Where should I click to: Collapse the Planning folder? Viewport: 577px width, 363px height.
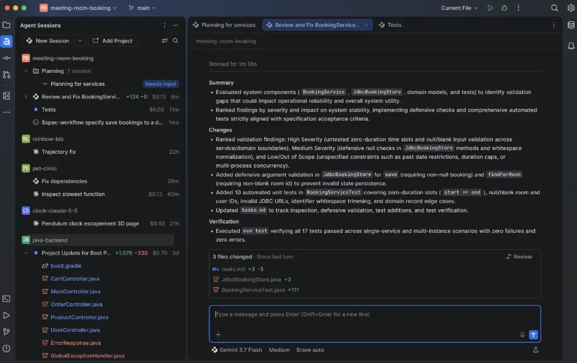pos(26,71)
